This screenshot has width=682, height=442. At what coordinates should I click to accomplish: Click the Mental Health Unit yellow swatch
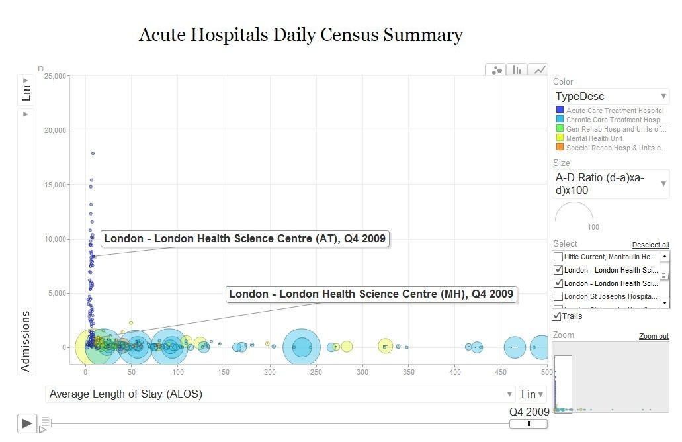tap(560, 138)
